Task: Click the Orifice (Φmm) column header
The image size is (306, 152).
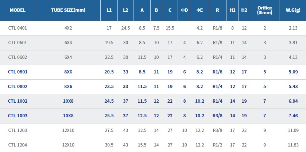Action: pyautogui.click(x=265, y=10)
